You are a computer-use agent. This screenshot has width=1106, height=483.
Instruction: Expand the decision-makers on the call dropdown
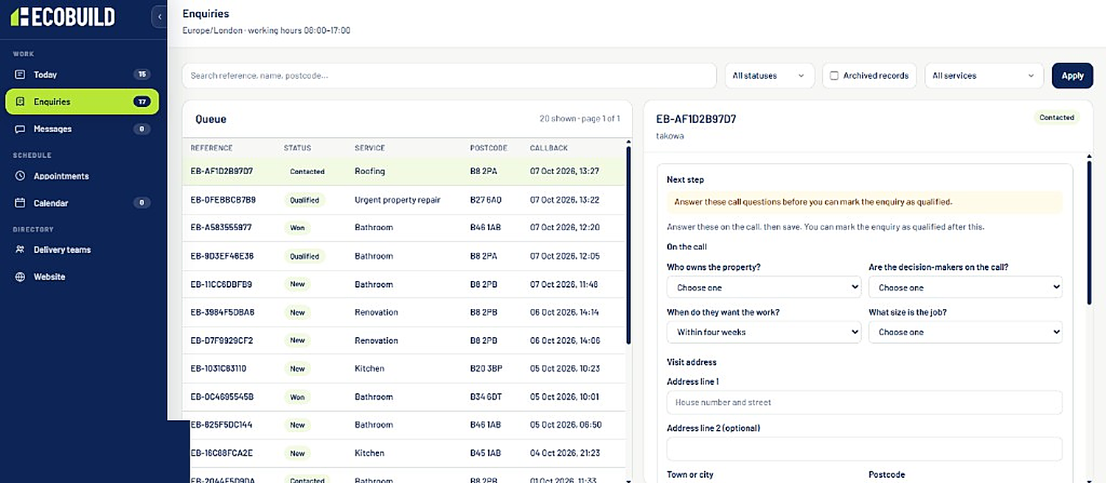click(965, 288)
